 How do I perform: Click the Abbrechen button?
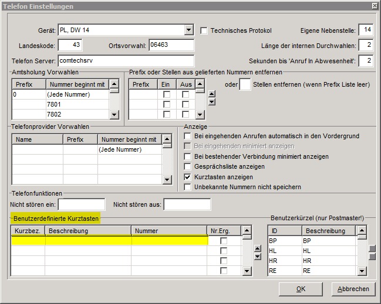click(353, 289)
